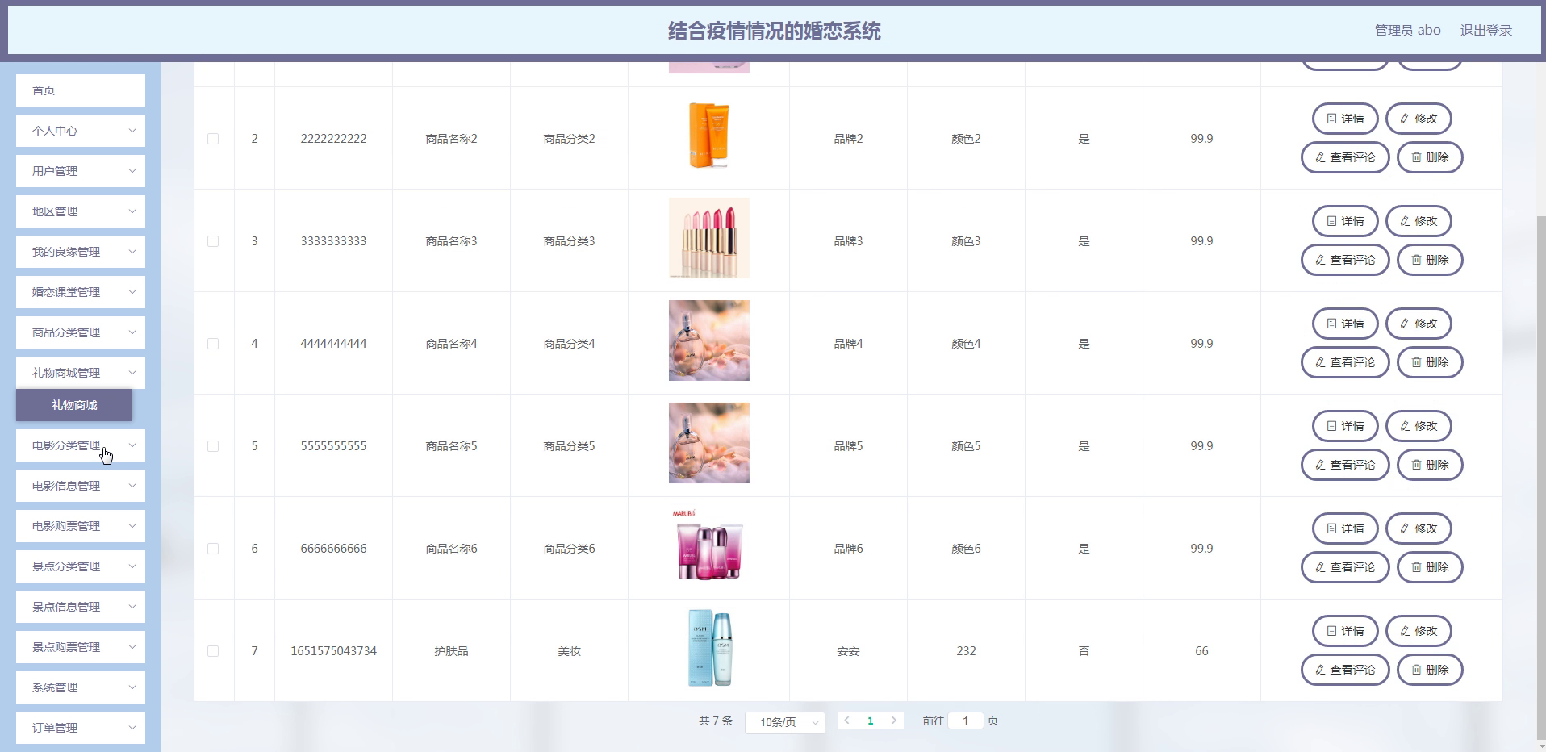Expand 婚恋课堂管理 menu

point(81,292)
